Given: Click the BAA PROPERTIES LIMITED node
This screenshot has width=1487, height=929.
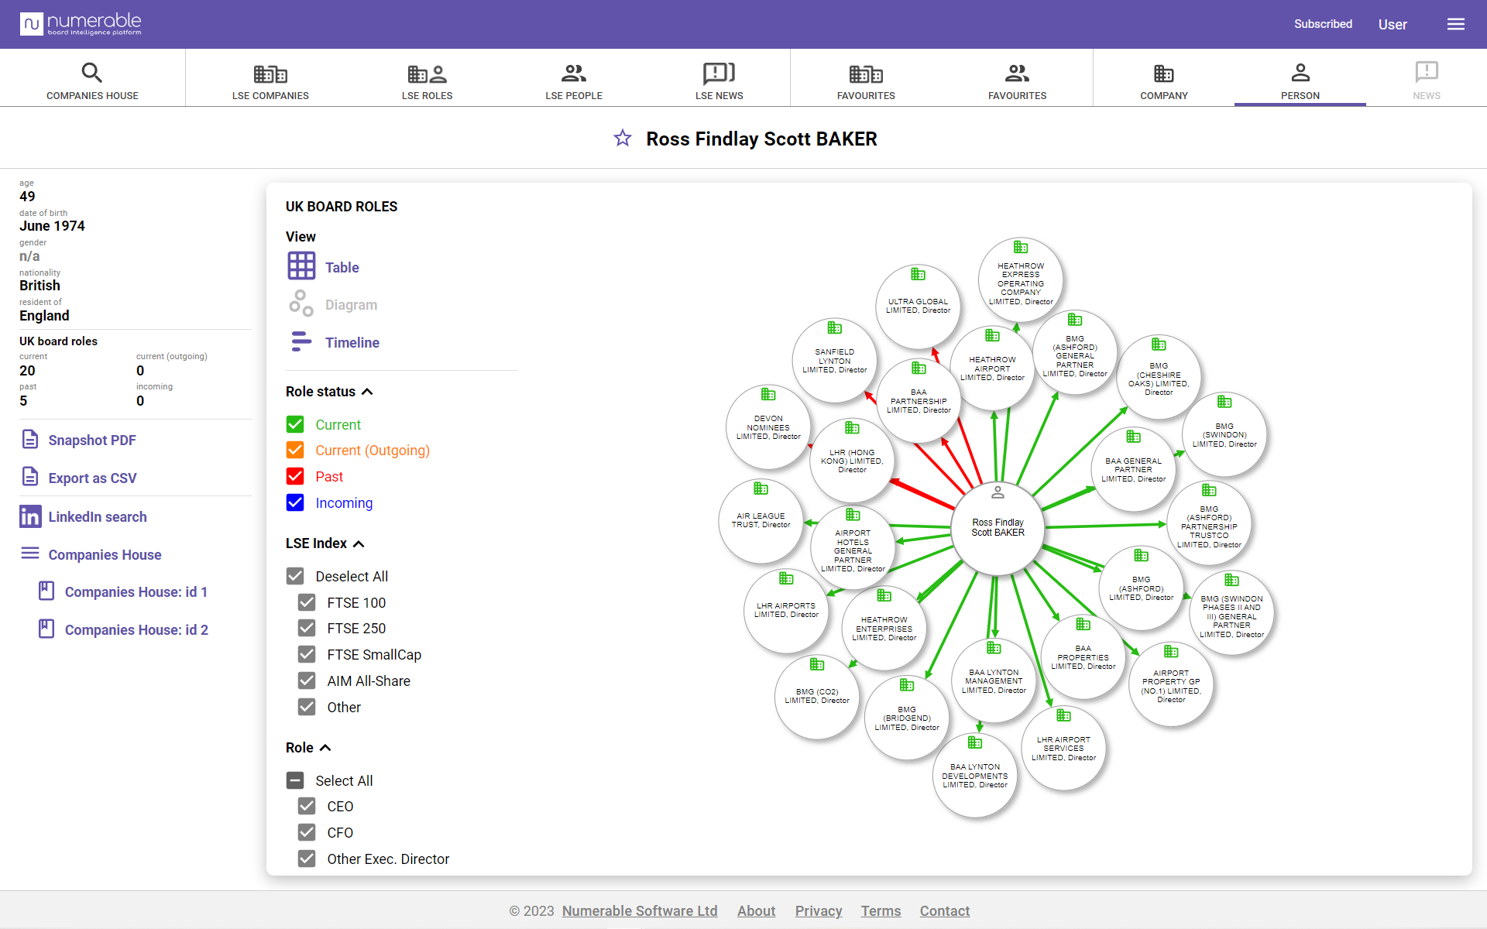Looking at the screenshot, I should 1083,656.
